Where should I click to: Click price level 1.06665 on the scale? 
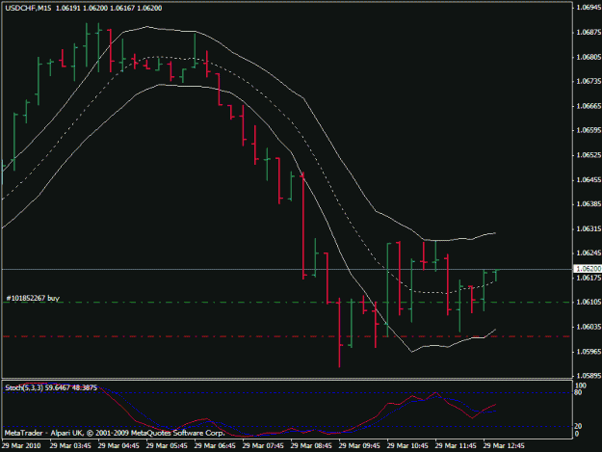589,106
